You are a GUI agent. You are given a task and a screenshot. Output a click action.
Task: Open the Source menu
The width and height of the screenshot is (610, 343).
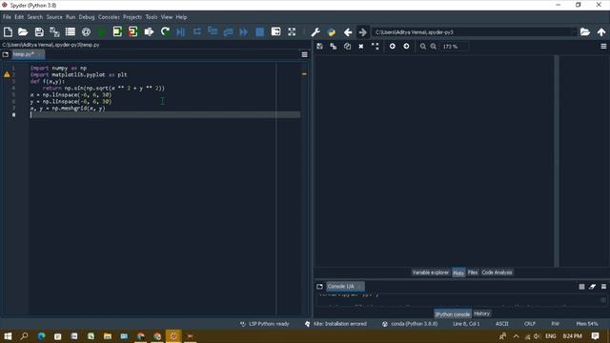coord(54,17)
